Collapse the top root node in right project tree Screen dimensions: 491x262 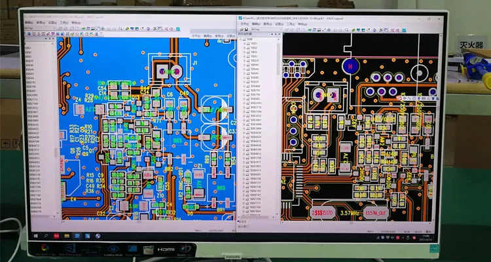(241, 39)
